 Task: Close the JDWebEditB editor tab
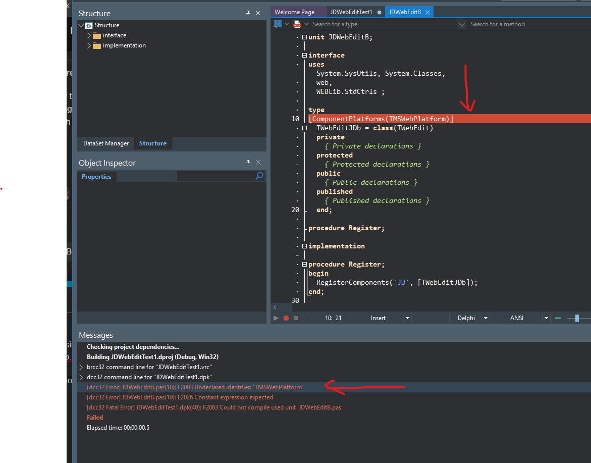[x=427, y=12]
